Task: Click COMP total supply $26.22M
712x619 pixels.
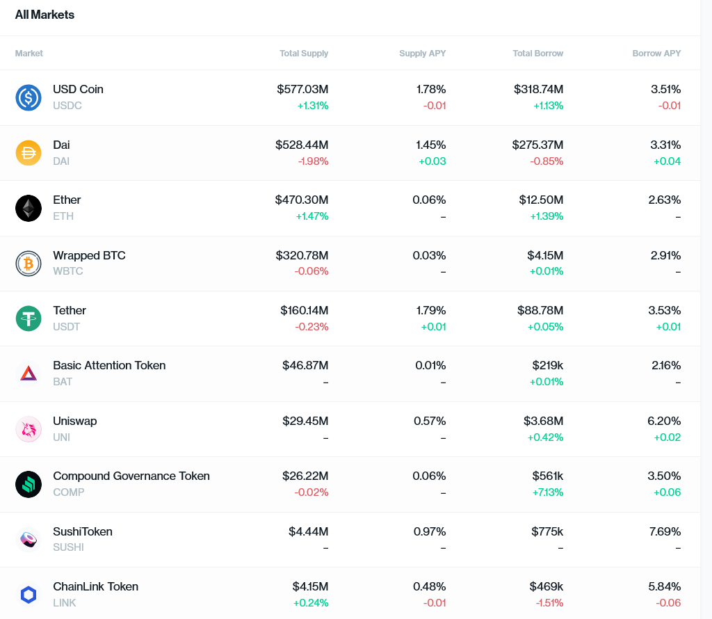Action: (x=305, y=476)
